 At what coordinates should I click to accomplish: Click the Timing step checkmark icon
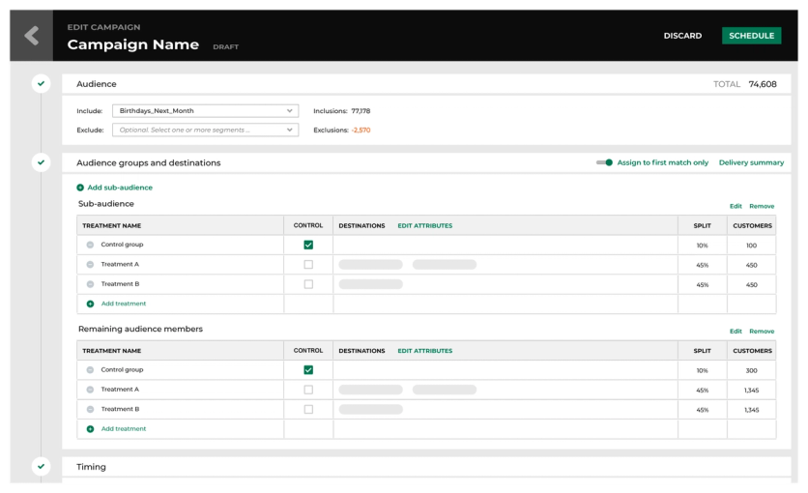pyautogui.click(x=41, y=466)
